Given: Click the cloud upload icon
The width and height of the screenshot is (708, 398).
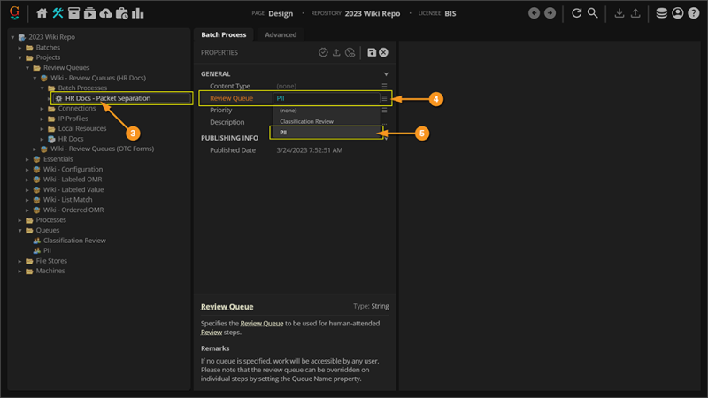Looking at the screenshot, I should [106, 13].
